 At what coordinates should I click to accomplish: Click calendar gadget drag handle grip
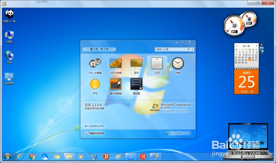(x=261, y=53)
